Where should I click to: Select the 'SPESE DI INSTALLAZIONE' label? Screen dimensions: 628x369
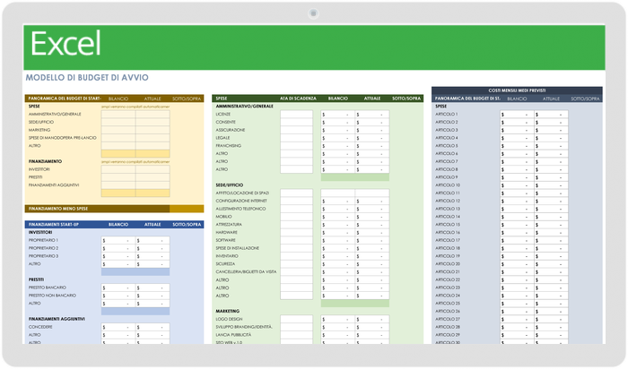[x=238, y=248]
